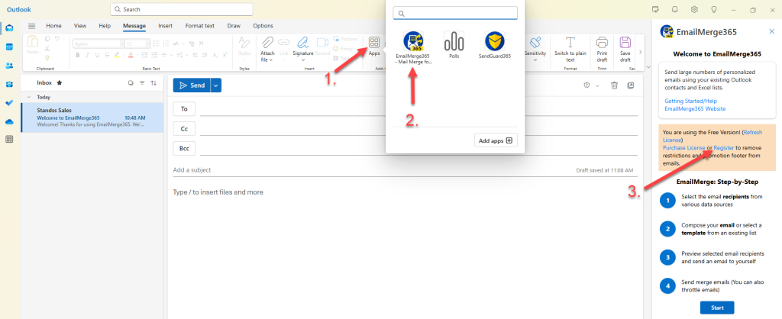This screenshot has height=319, width=782.
Task: Open the Options tab
Action: (263, 26)
